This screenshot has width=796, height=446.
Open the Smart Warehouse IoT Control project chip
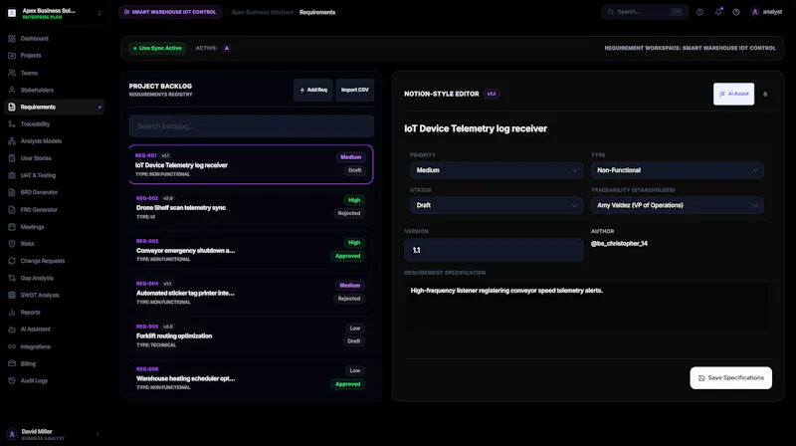pyautogui.click(x=170, y=12)
